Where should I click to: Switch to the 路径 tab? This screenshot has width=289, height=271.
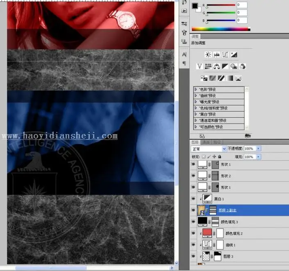pos(217,142)
